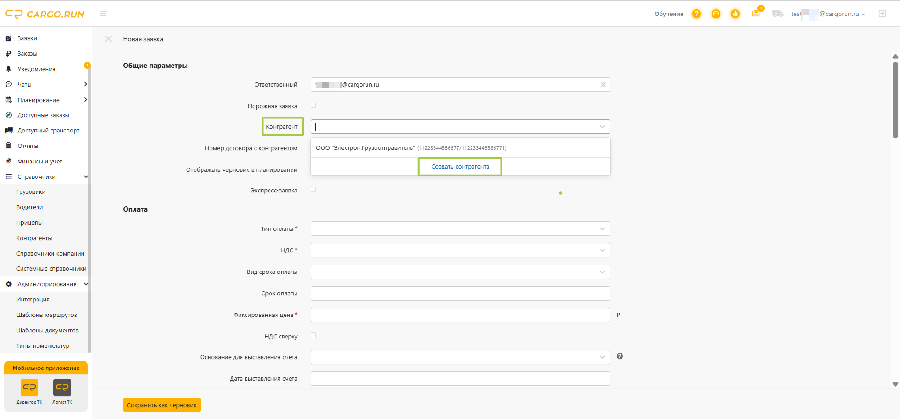Click the help icon beside Основание для выставления счёта

(620, 356)
